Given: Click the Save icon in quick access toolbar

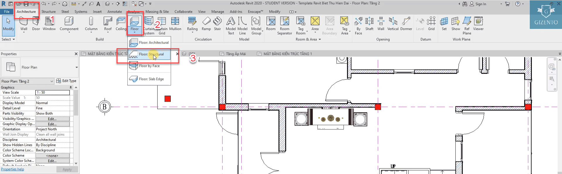Looking at the screenshot, I should click(26, 4).
